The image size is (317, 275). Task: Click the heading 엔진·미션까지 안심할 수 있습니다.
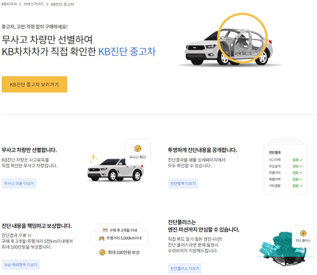pyautogui.click(x=203, y=230)
